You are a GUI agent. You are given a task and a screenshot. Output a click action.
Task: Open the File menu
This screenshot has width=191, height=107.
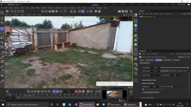click(x=2, y=8)
